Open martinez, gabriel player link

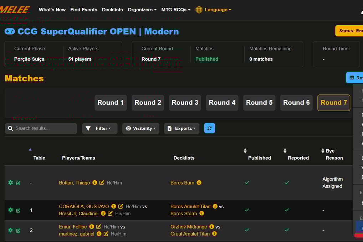(x=77, y=234)
